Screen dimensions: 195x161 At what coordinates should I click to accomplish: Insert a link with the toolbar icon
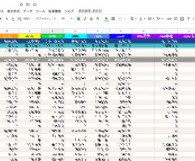pyautogui.click(x=169, y=19)
